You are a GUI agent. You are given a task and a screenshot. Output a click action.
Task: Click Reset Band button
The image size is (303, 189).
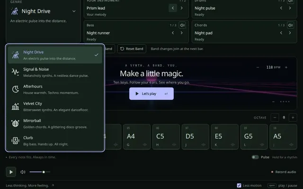(x=132, y=49)
